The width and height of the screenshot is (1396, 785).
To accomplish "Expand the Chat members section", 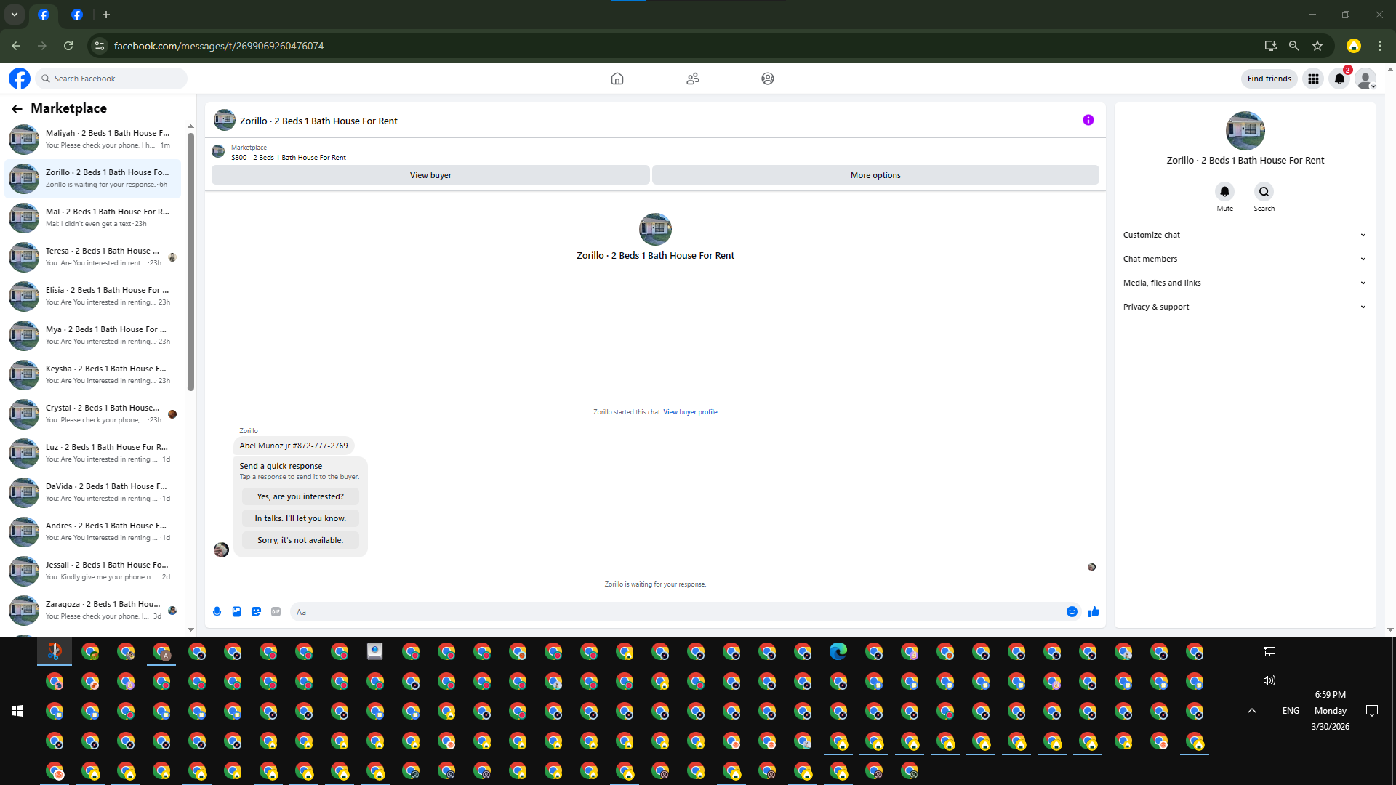I will pos(1244,259).
